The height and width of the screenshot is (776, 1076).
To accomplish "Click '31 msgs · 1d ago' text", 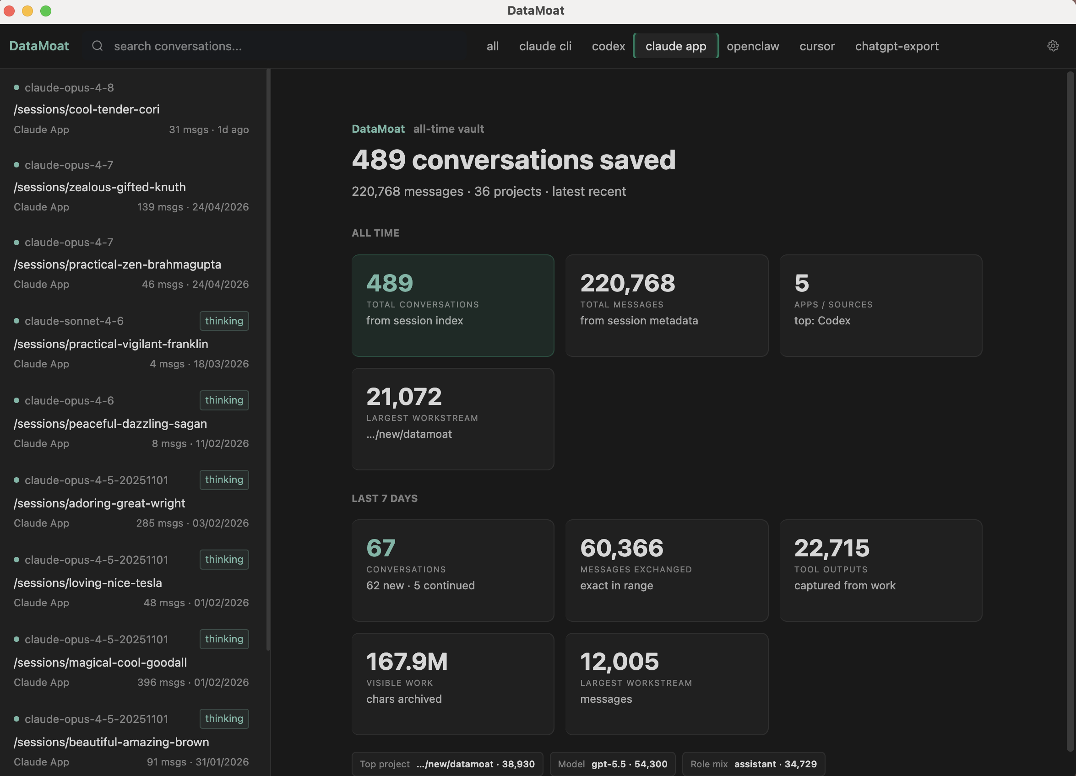I will pos(209,129).
